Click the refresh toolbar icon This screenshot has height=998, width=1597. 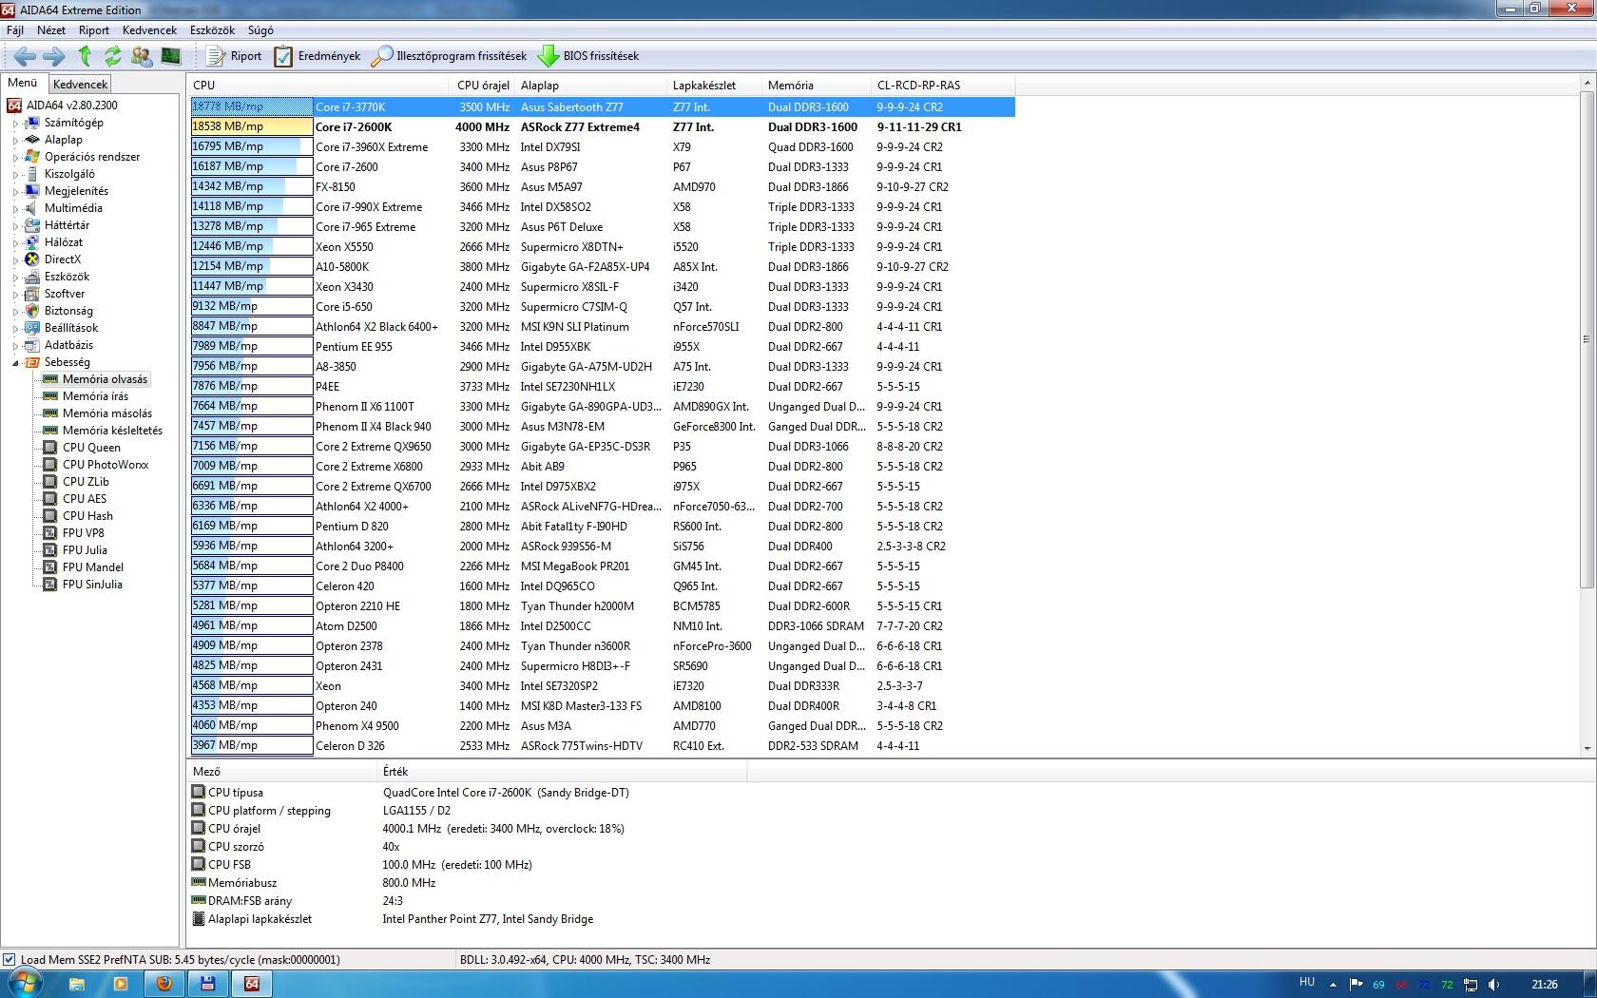113,56
